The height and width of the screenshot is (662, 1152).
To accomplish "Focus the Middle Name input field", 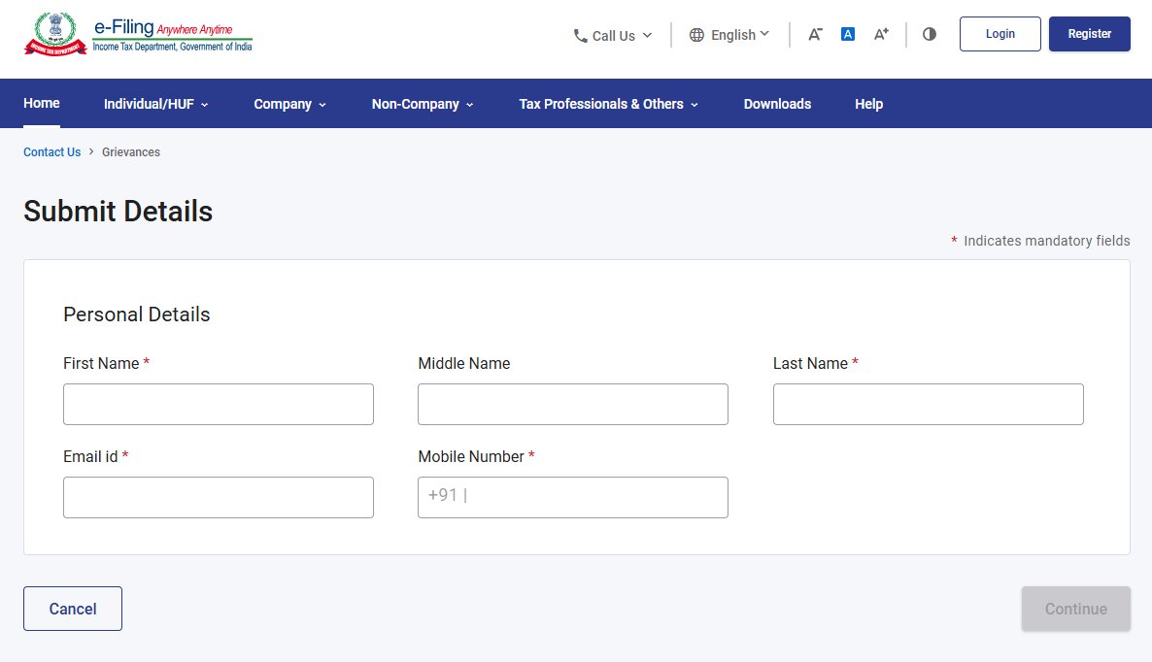I will pyautogui.click(x=573, y=405).
